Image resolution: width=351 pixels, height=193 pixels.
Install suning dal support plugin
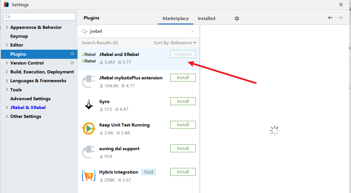click(183, 148)
